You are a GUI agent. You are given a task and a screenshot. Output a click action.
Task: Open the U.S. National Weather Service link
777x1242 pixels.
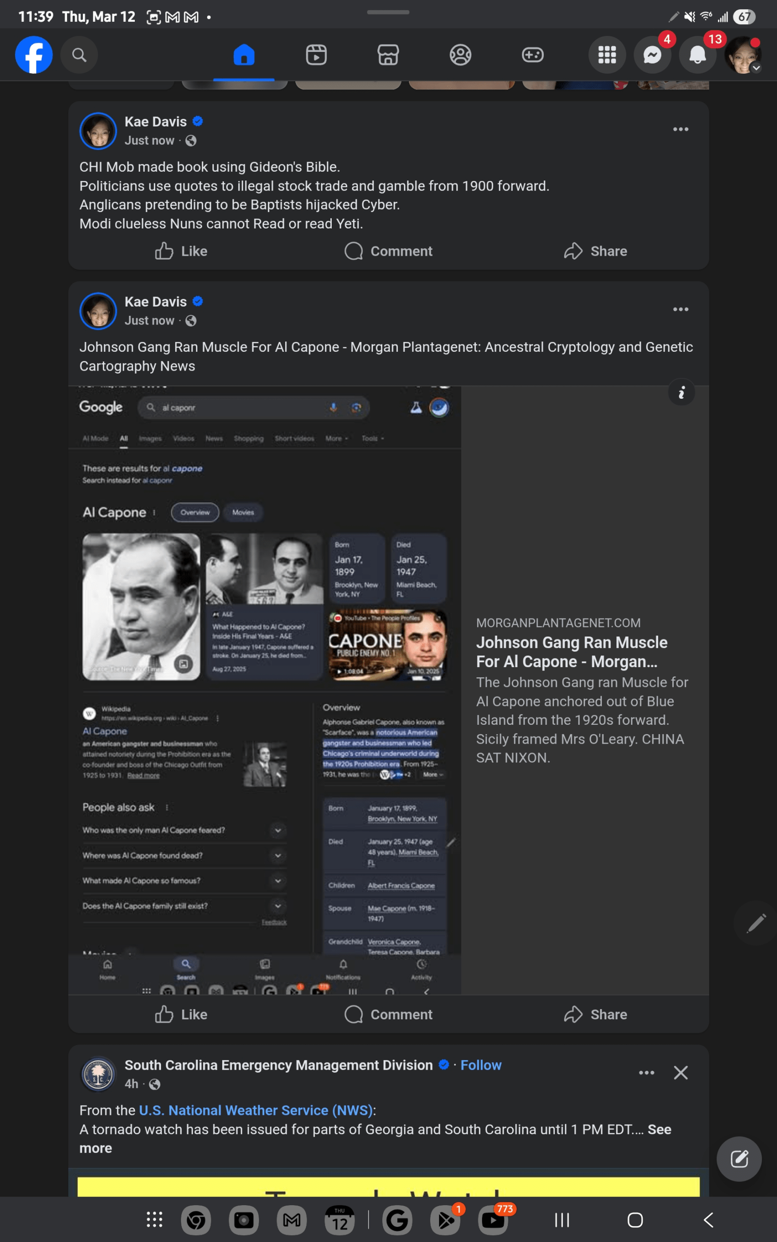coord(256,1111)
